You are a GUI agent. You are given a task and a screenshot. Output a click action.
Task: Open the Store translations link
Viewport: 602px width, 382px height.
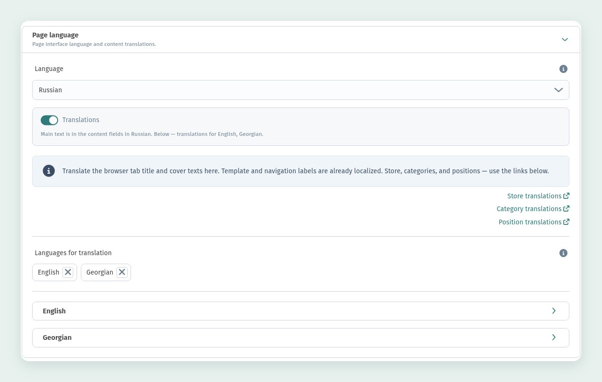[534, 196]
